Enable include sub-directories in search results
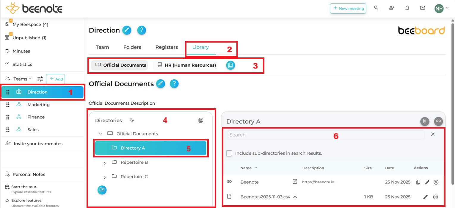This screenshot has width=455, height=208. (x=229, y=153)
